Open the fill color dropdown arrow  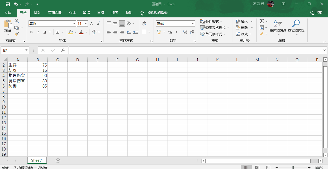pyautogui.click(x=75, y=32)
